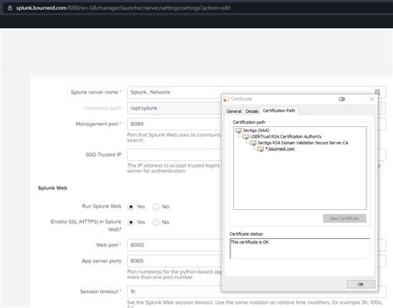
Task: Click the icon in Splunk server name field
Action: point(377,92)
